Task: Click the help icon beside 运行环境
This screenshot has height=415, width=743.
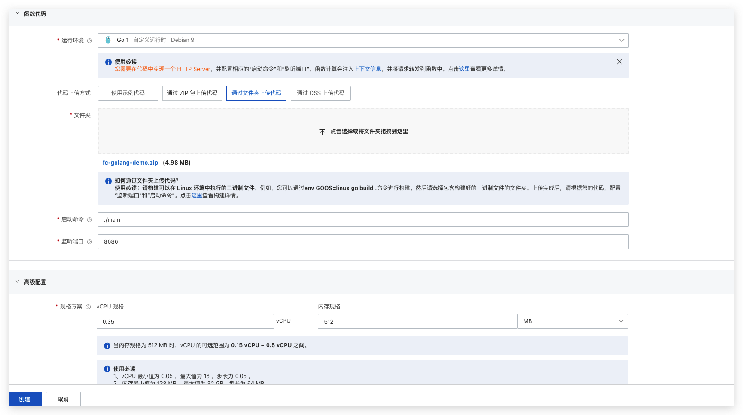Action: pos(90,41)
